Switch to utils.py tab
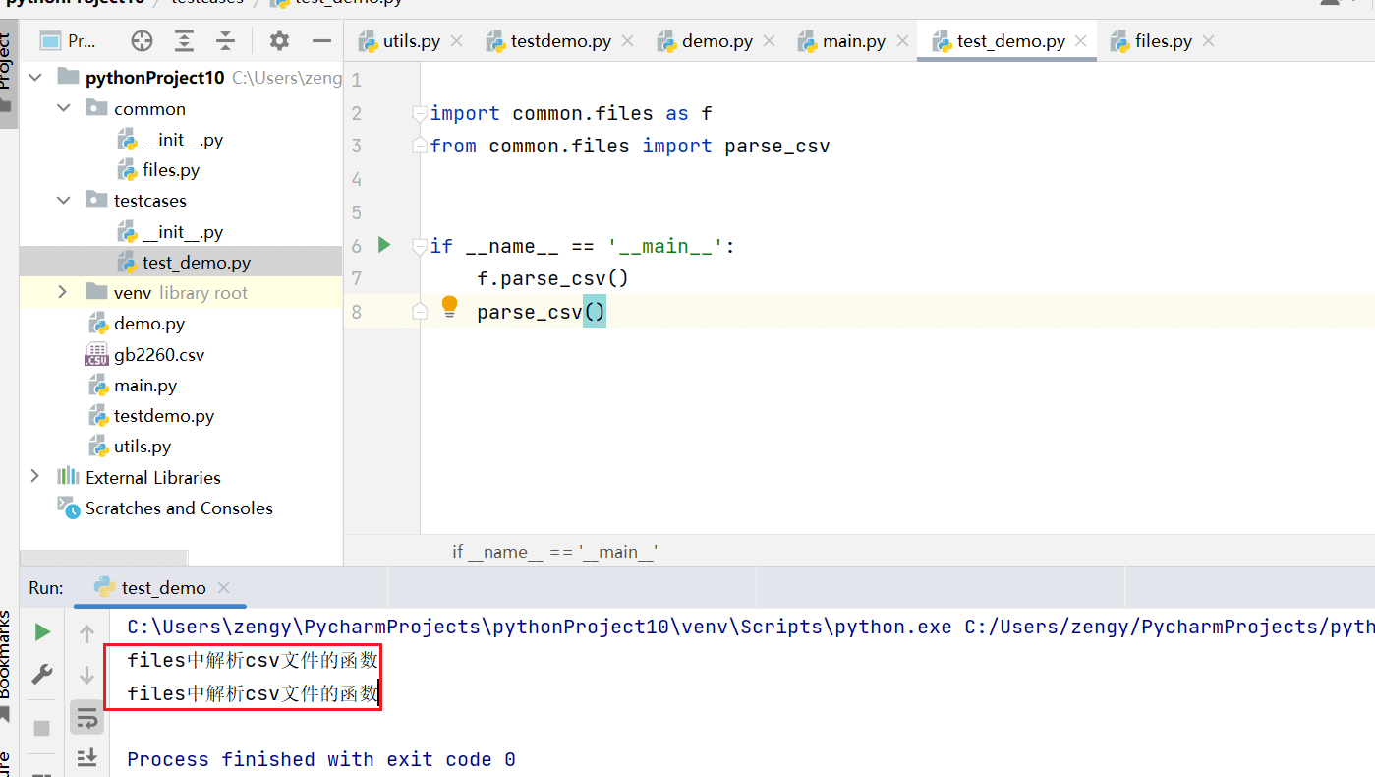Image resolution: width=1375 pixels, height=777 pixels. (410, 41)
